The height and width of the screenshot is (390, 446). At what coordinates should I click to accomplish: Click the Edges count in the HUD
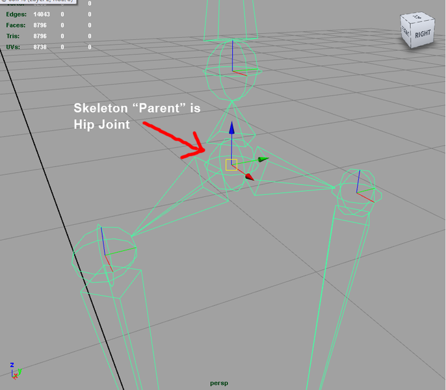[42, 14]
